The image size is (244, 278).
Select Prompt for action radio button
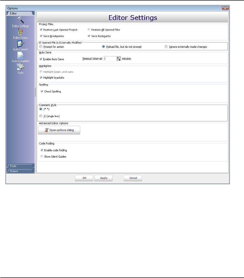tap(41, 47)
